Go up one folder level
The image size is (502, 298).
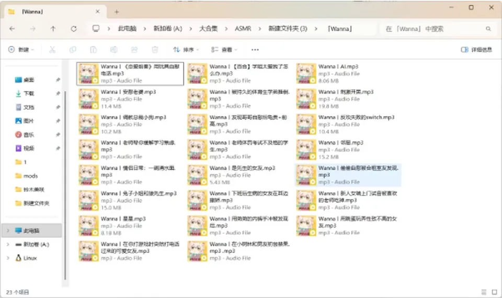(x=53, y=29)
